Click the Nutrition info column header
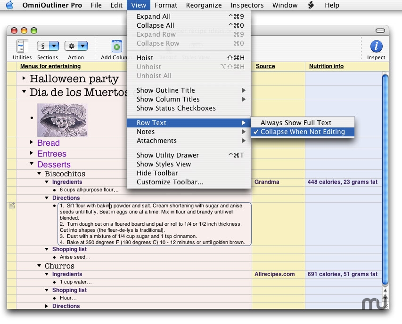 (326, 66)
